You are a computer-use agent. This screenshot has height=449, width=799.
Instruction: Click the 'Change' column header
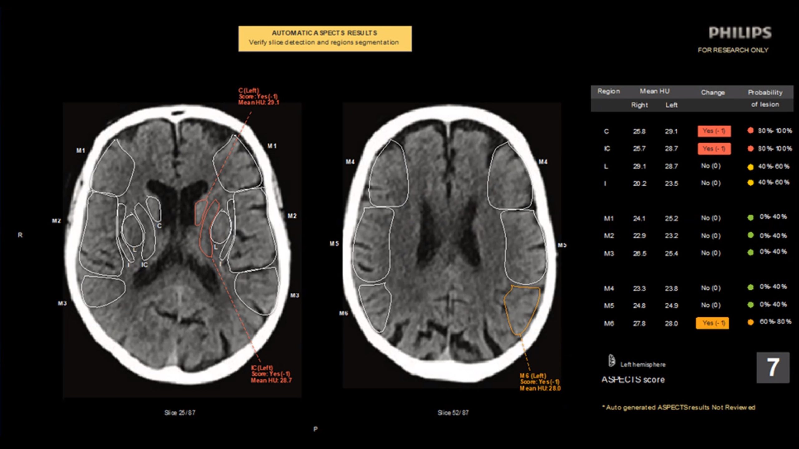click(713, 92)
